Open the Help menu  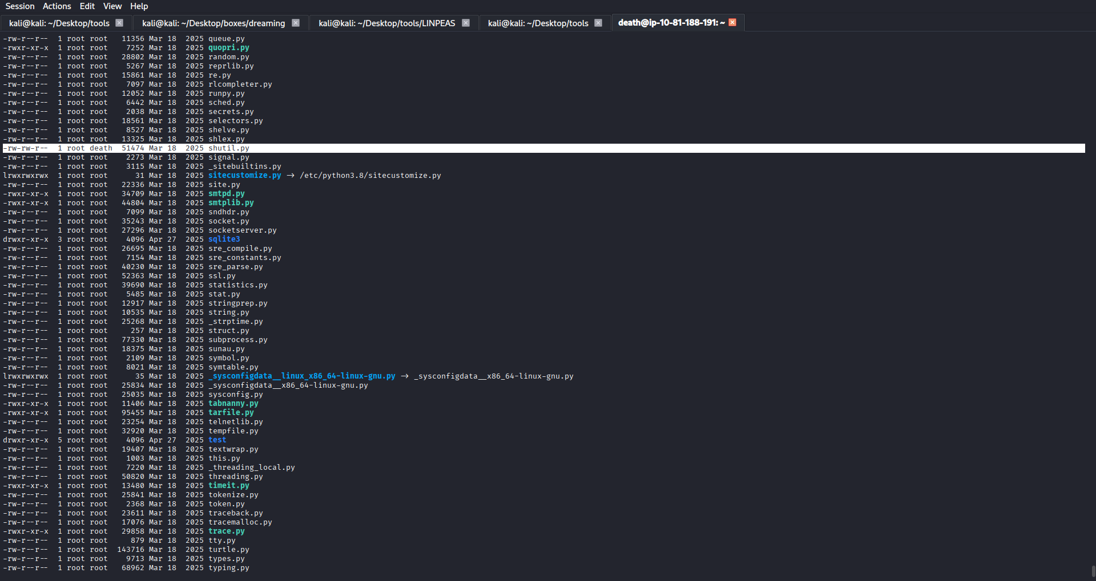[x=139, y=6]
